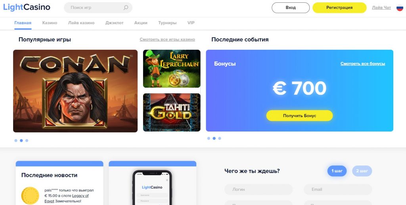406x205 pixels.
Task: Click the search magnifier icon
Action: click(126, 8)
